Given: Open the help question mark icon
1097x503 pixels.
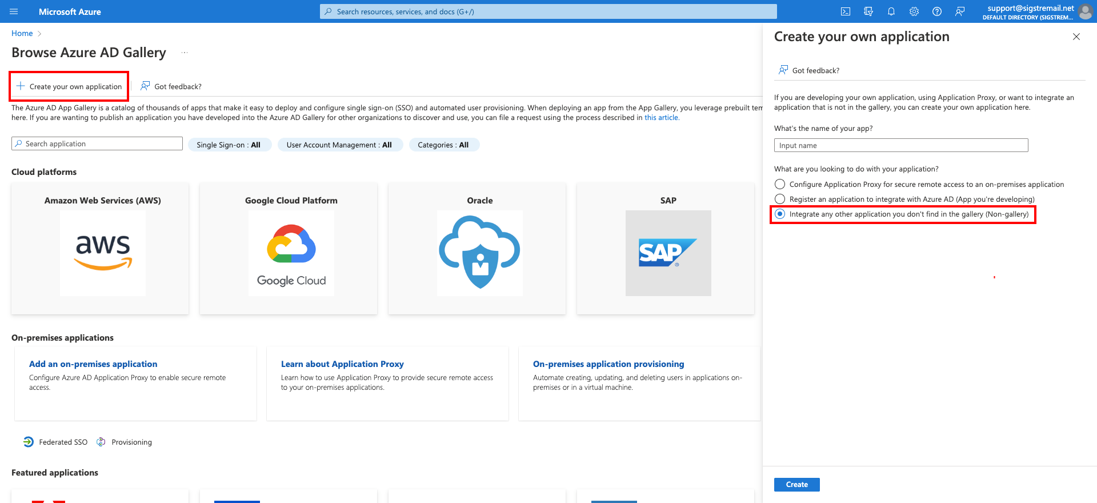Looking at the screenshot, I should click(x=937, y=11).
